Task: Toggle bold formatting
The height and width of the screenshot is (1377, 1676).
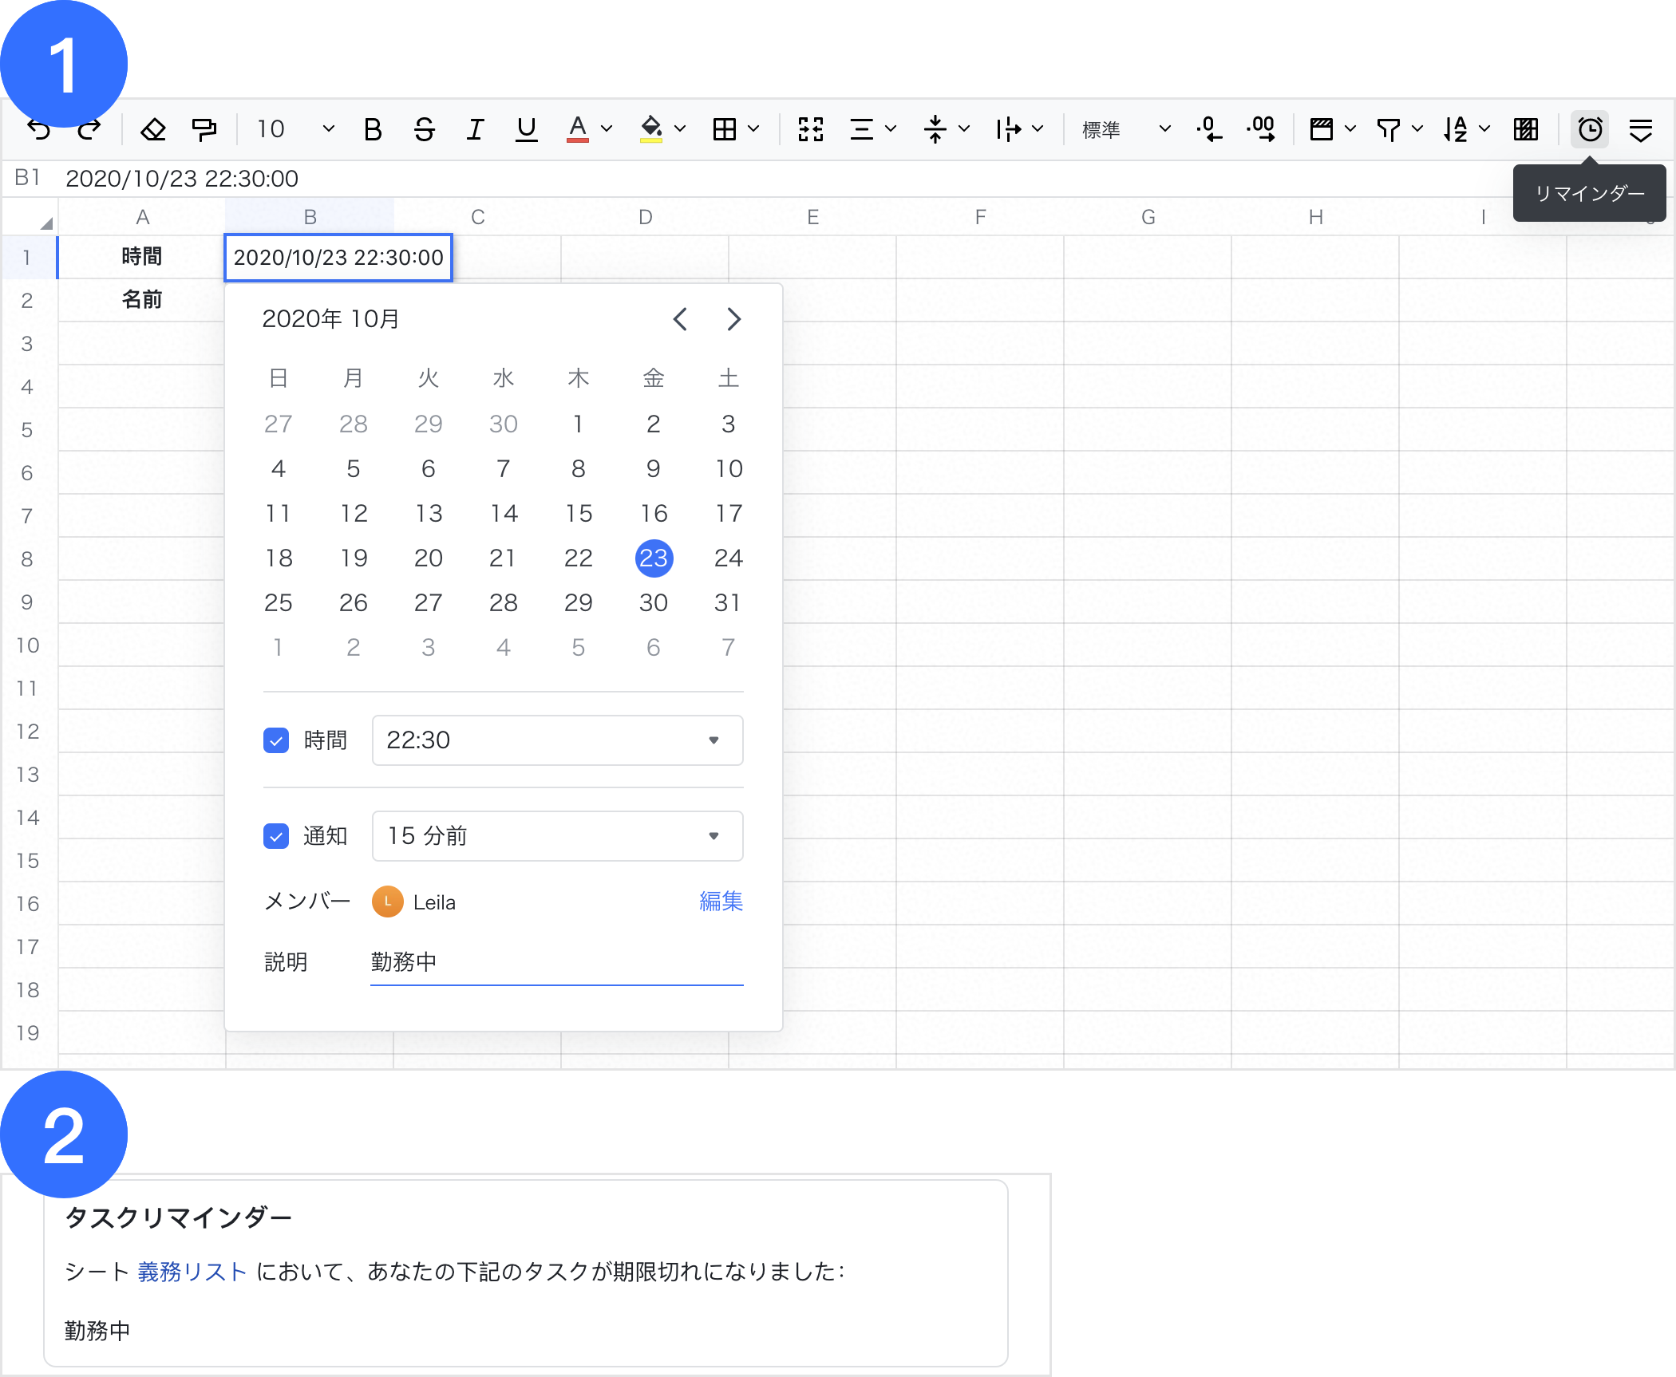Action: 373,129
